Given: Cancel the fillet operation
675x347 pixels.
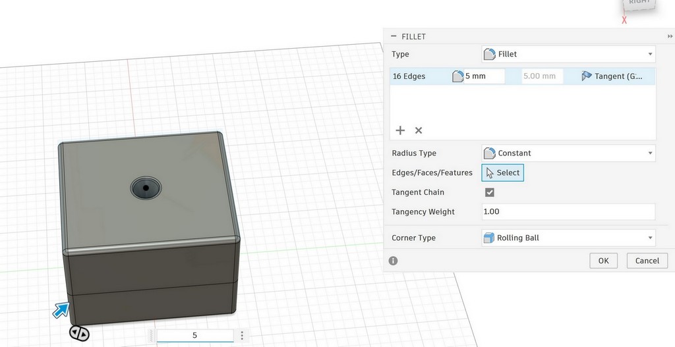Looking at the screenshot, I should 647,261.
